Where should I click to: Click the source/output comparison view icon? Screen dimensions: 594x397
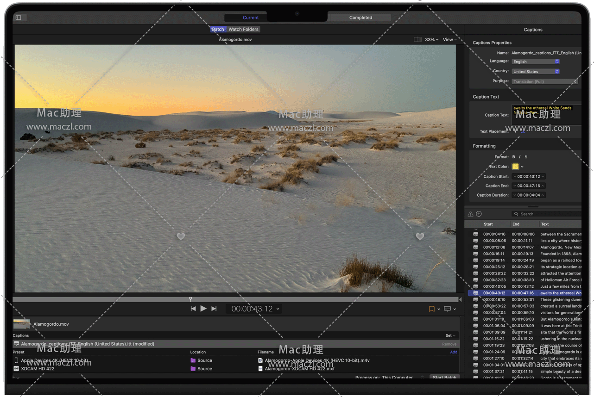coord(417,40)
